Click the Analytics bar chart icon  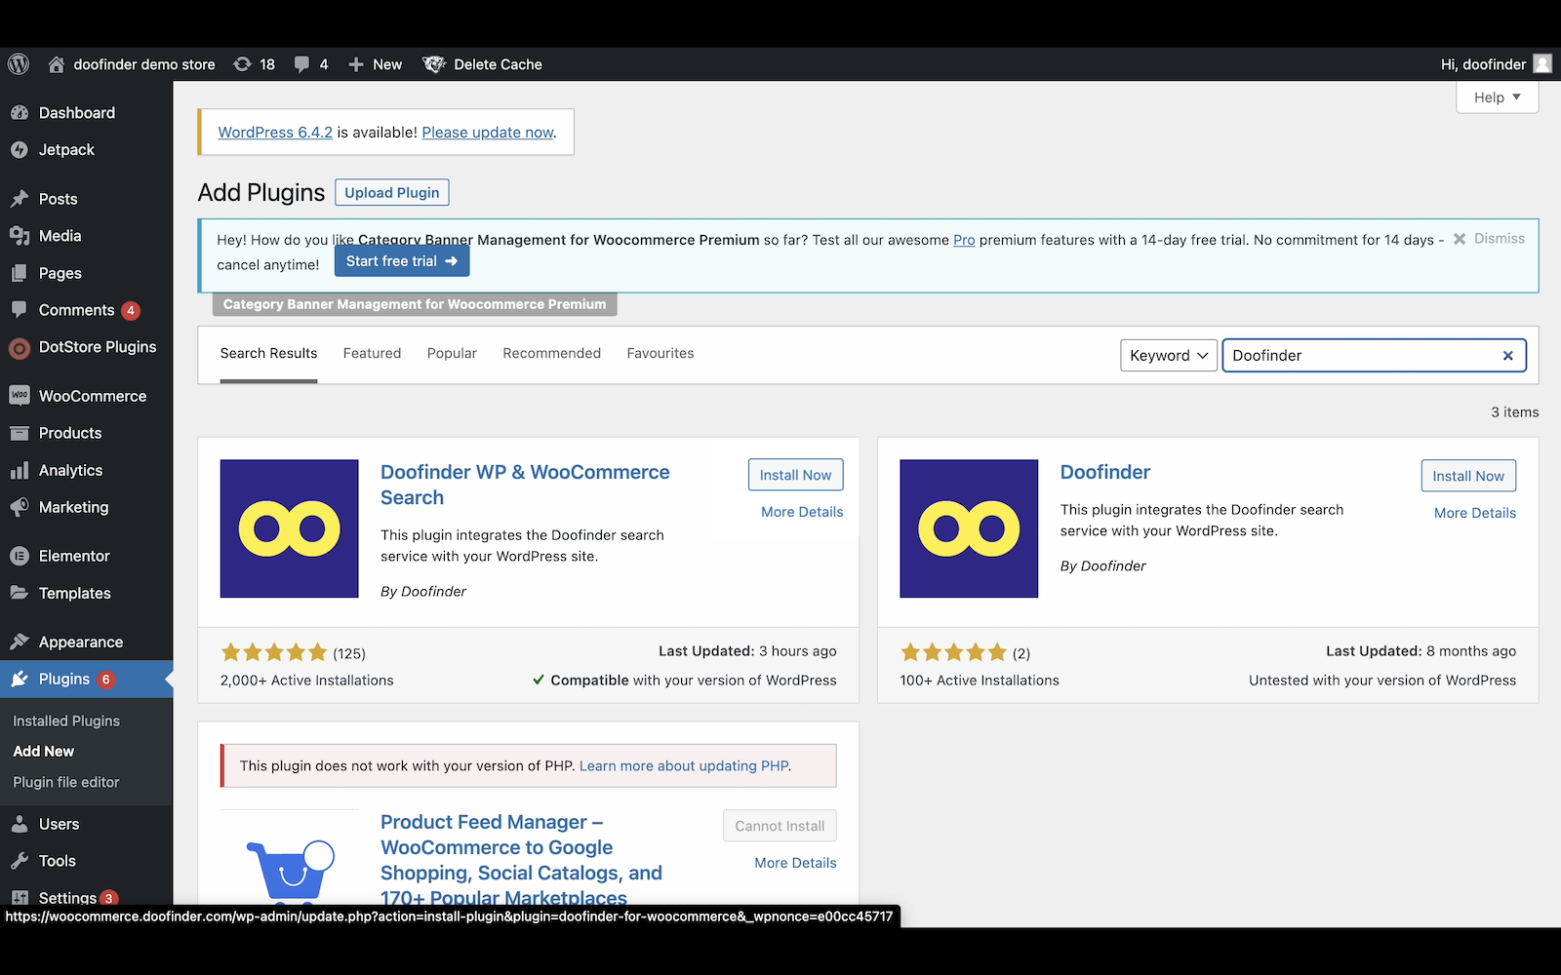point(20,470)
